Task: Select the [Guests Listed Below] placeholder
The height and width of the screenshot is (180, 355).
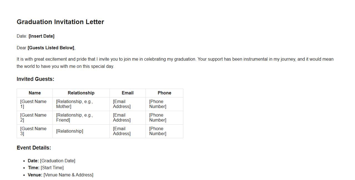Action: click(x=51, y=48)
